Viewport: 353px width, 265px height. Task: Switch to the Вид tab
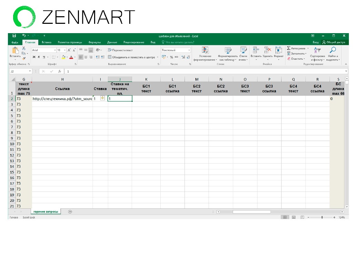(x=153, y=42)
